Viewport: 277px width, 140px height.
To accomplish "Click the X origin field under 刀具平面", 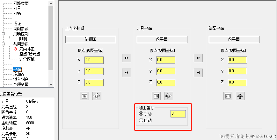I will 165,60.
